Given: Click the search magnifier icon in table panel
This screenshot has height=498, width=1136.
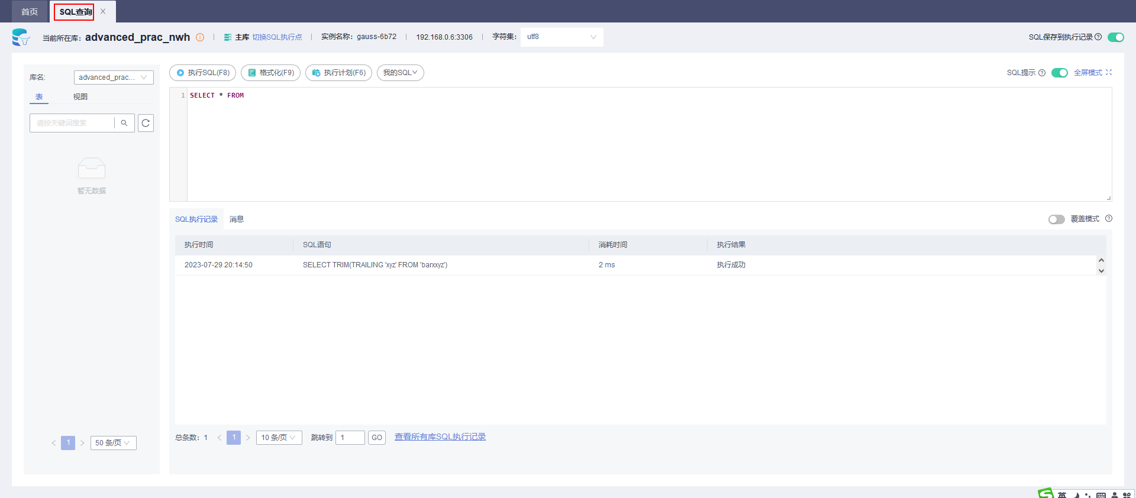Looking at the screenshot, I should click(124, 123).
